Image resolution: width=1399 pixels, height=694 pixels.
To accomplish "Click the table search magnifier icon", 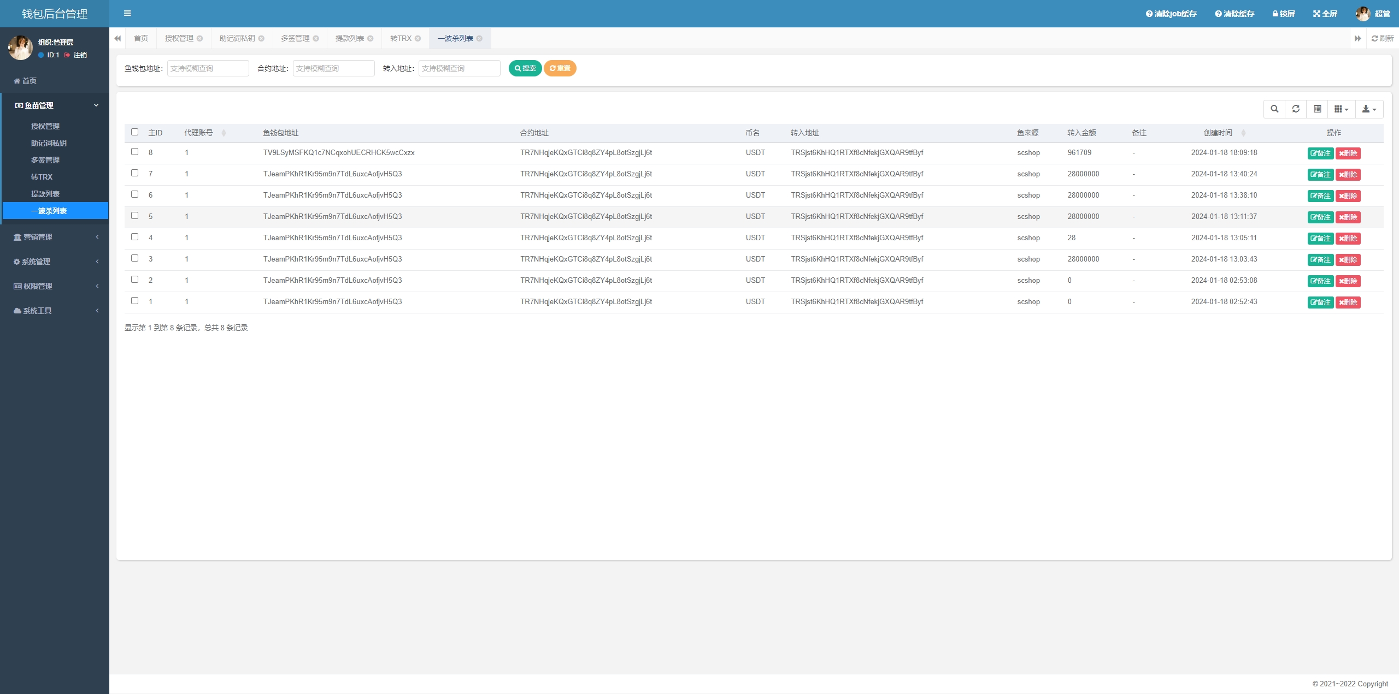I will coord(1274,109).
